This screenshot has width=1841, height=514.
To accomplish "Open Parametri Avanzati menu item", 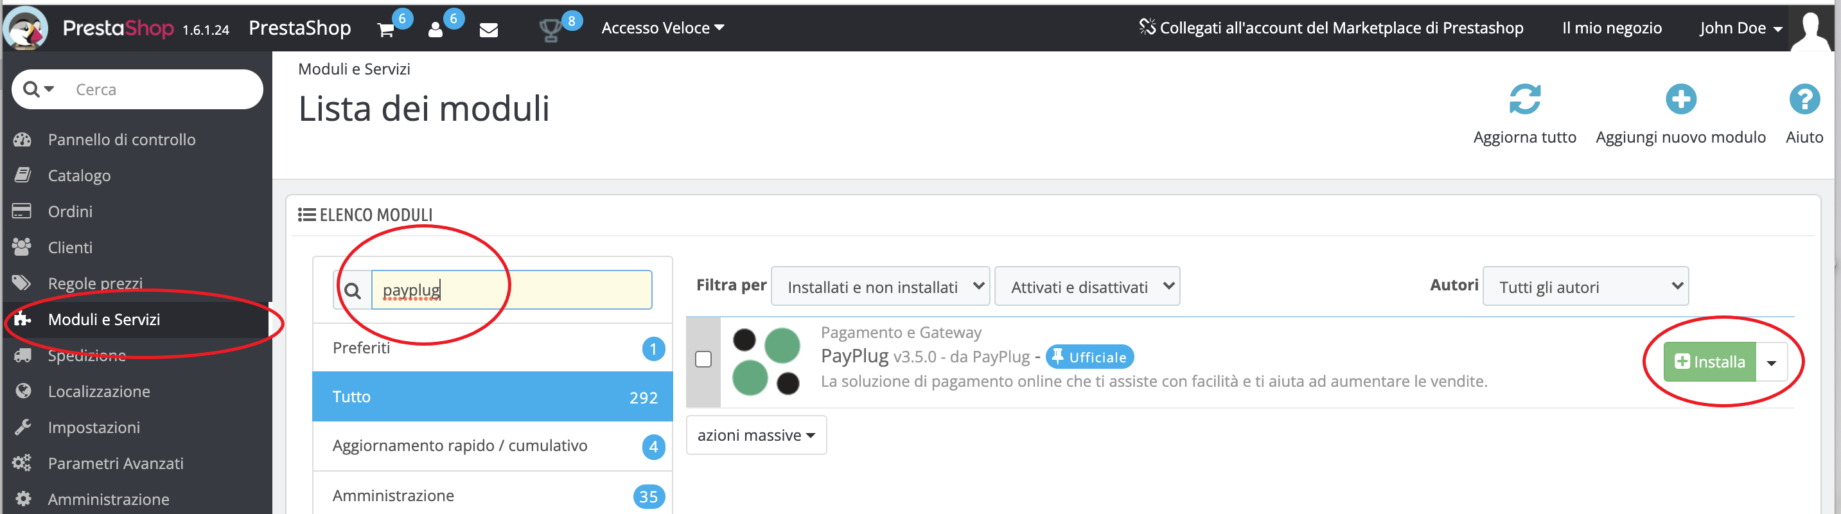I will click(115, 463).
